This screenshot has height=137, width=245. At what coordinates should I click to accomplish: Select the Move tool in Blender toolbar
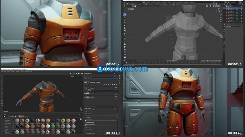(125, 14)
